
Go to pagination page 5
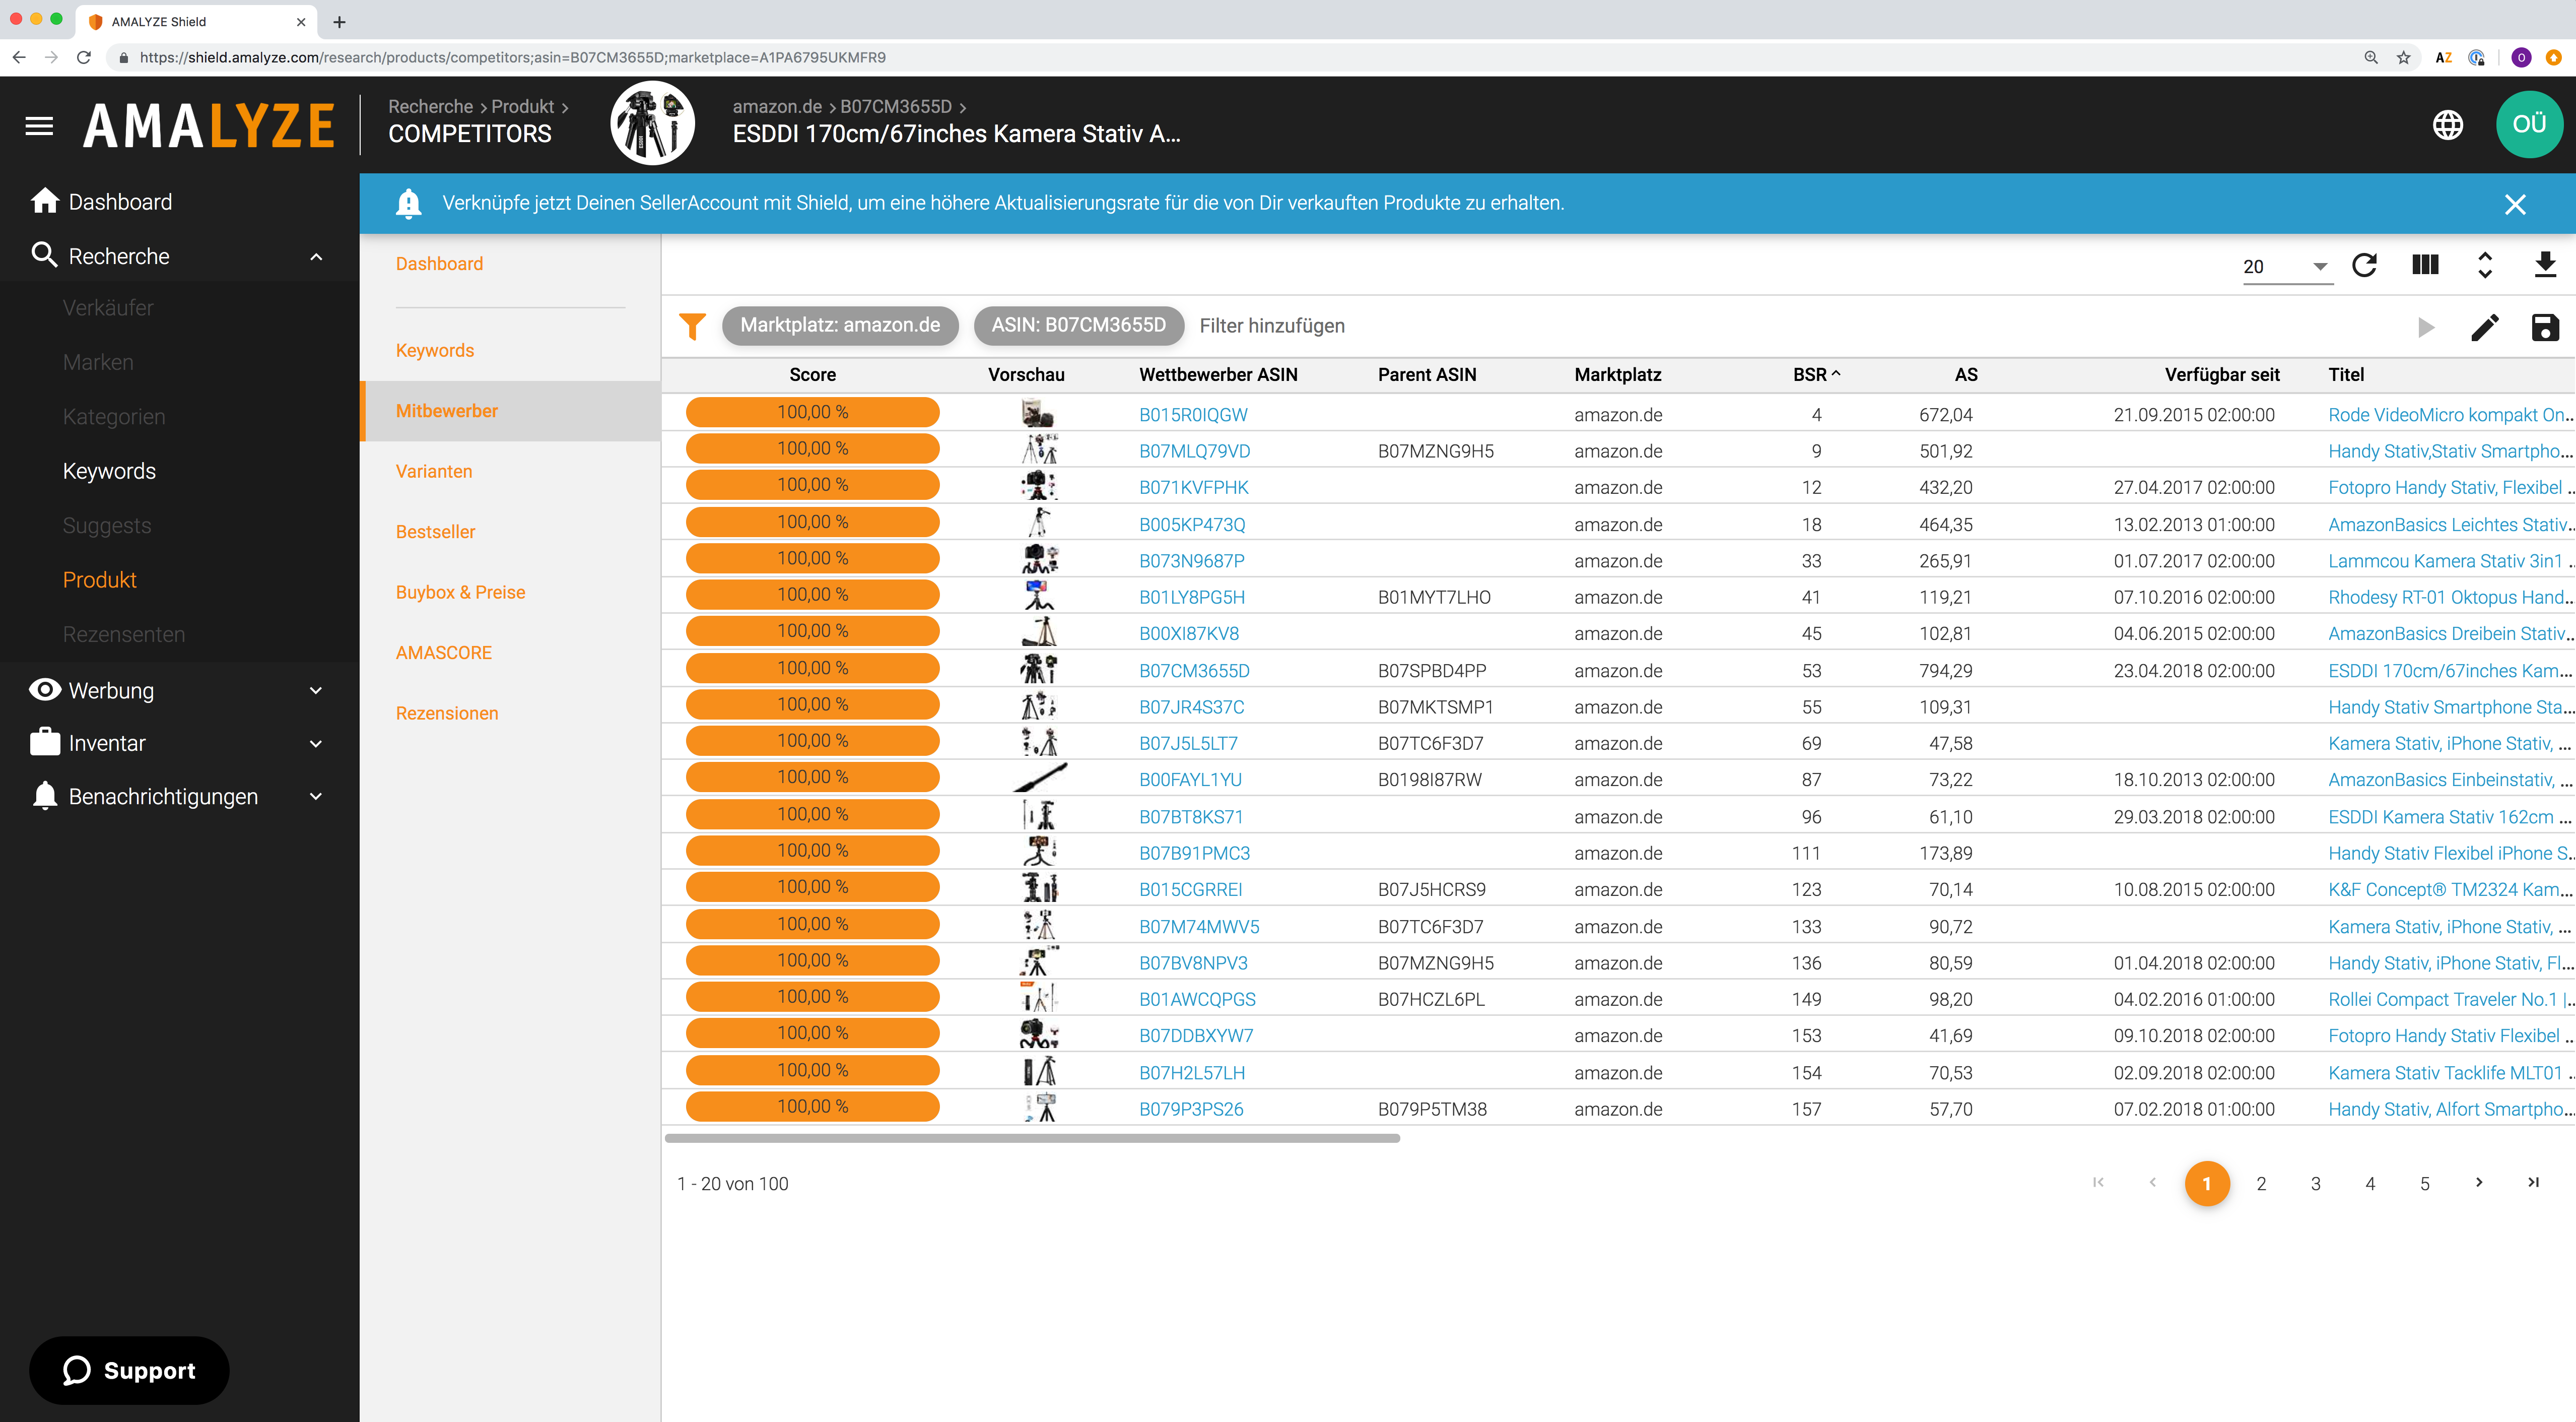click(2424, 1184)
